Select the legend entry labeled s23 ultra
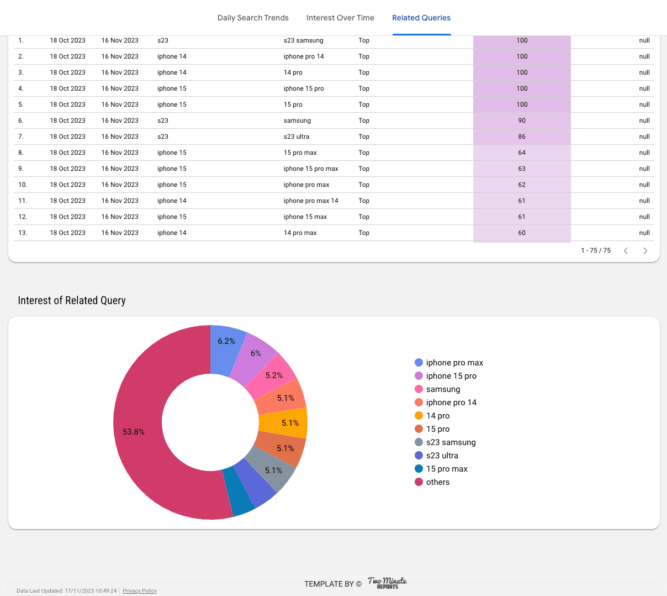This screenshot has width=667, height=596. click(442, 455)
